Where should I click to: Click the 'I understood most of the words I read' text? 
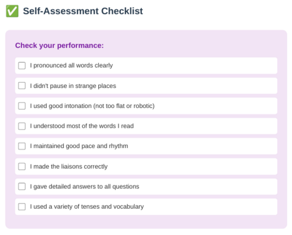click(82, 126)
